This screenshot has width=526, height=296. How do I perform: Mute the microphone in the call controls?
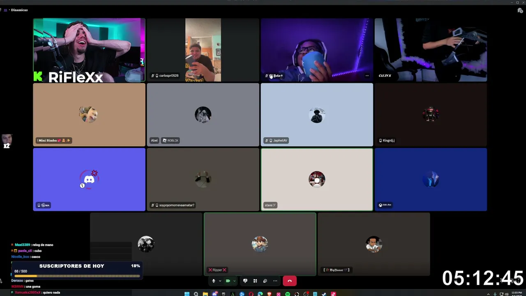pyautogui.click(x=214, y=281)
